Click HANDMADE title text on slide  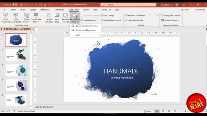pyautogui.click(x=122, y=71)
